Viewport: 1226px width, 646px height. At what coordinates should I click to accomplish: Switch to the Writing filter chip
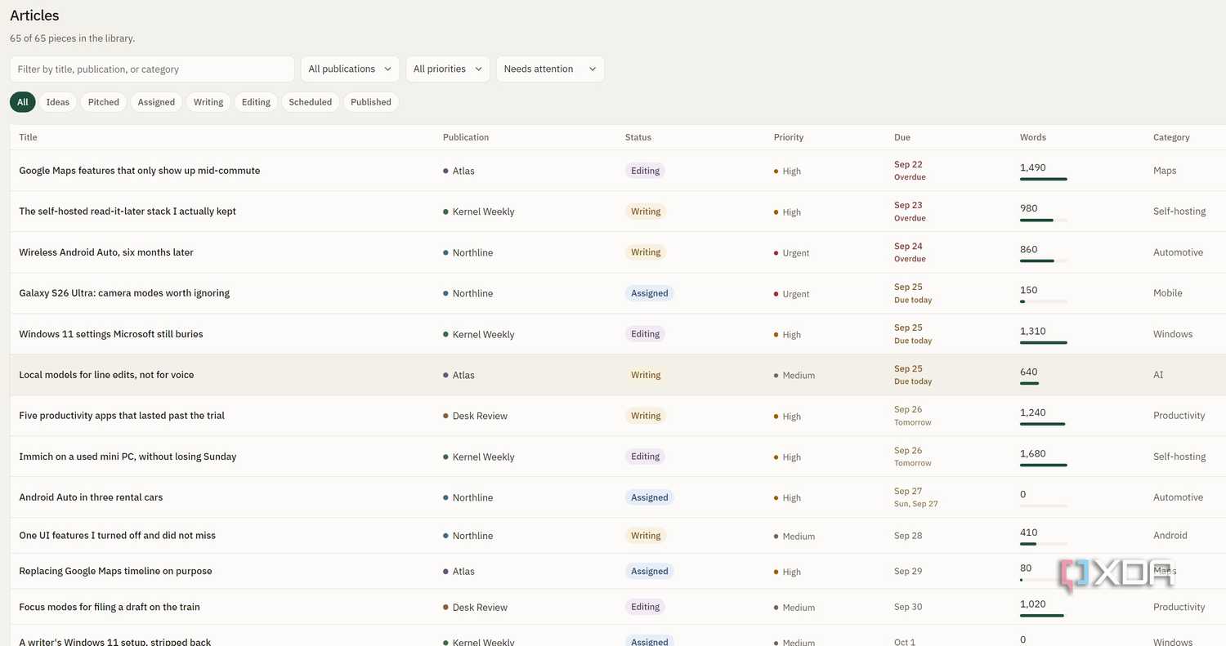tap(208, 102)
